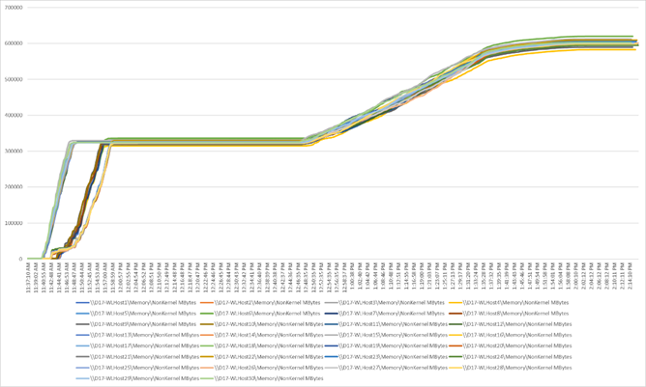
Task: Click the 1:00:38 PM time axis label
Action: click(352, 277)
